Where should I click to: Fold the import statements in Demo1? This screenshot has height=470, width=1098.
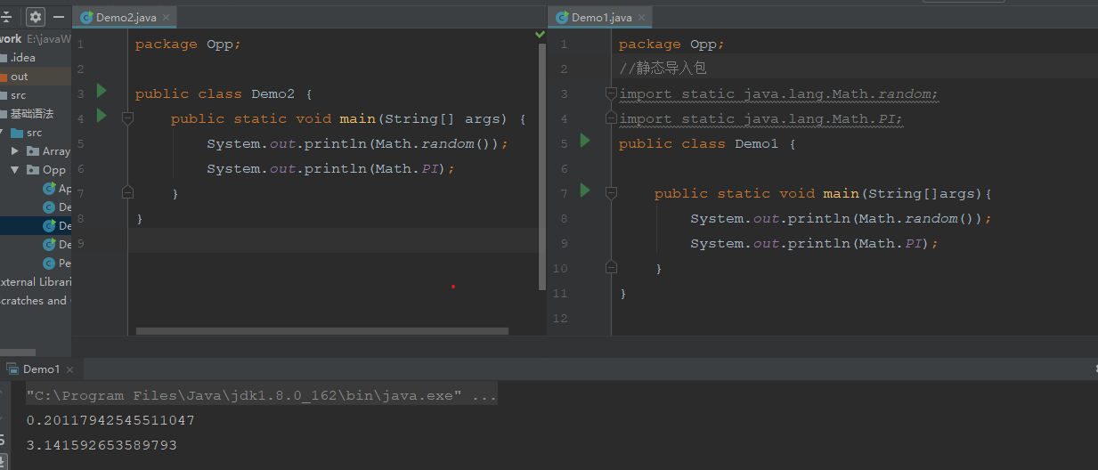(611, 93)
